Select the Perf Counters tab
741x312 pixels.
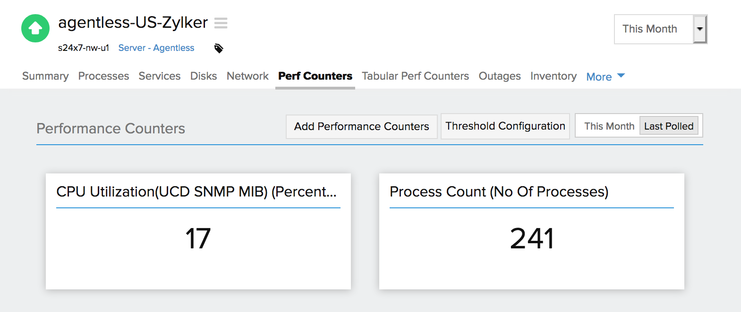tap(315, 76)
